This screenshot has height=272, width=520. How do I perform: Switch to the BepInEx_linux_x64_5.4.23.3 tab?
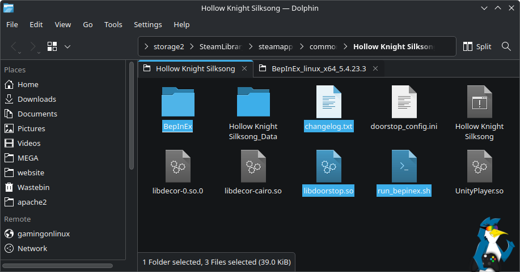tap(318, 69)
